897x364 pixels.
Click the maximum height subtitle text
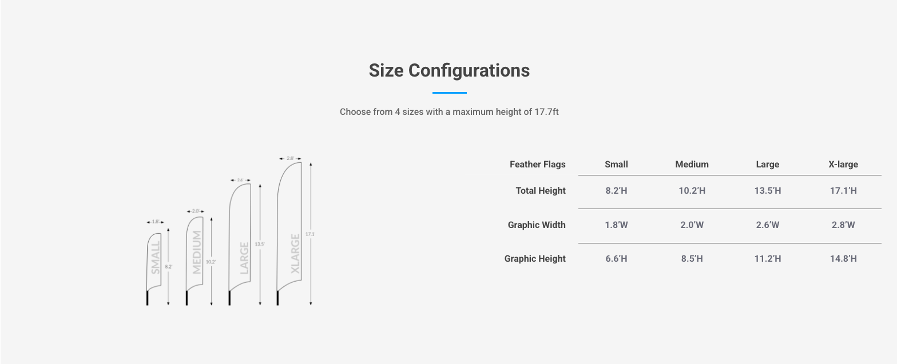click(x=449, y=112)
